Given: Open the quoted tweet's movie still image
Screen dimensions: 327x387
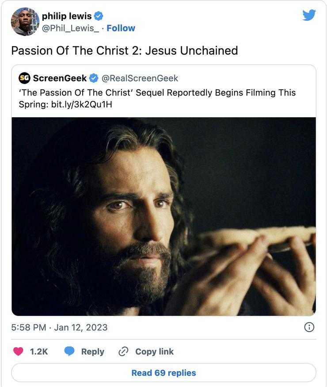Looking at the screenshot, I should point(163,216).
